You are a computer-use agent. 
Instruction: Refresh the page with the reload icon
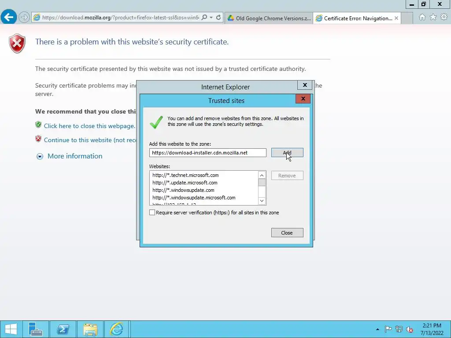218,18
